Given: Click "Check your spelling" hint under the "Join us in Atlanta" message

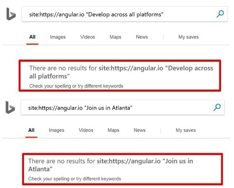Looking at the screenshot, I should click(75, 179).
